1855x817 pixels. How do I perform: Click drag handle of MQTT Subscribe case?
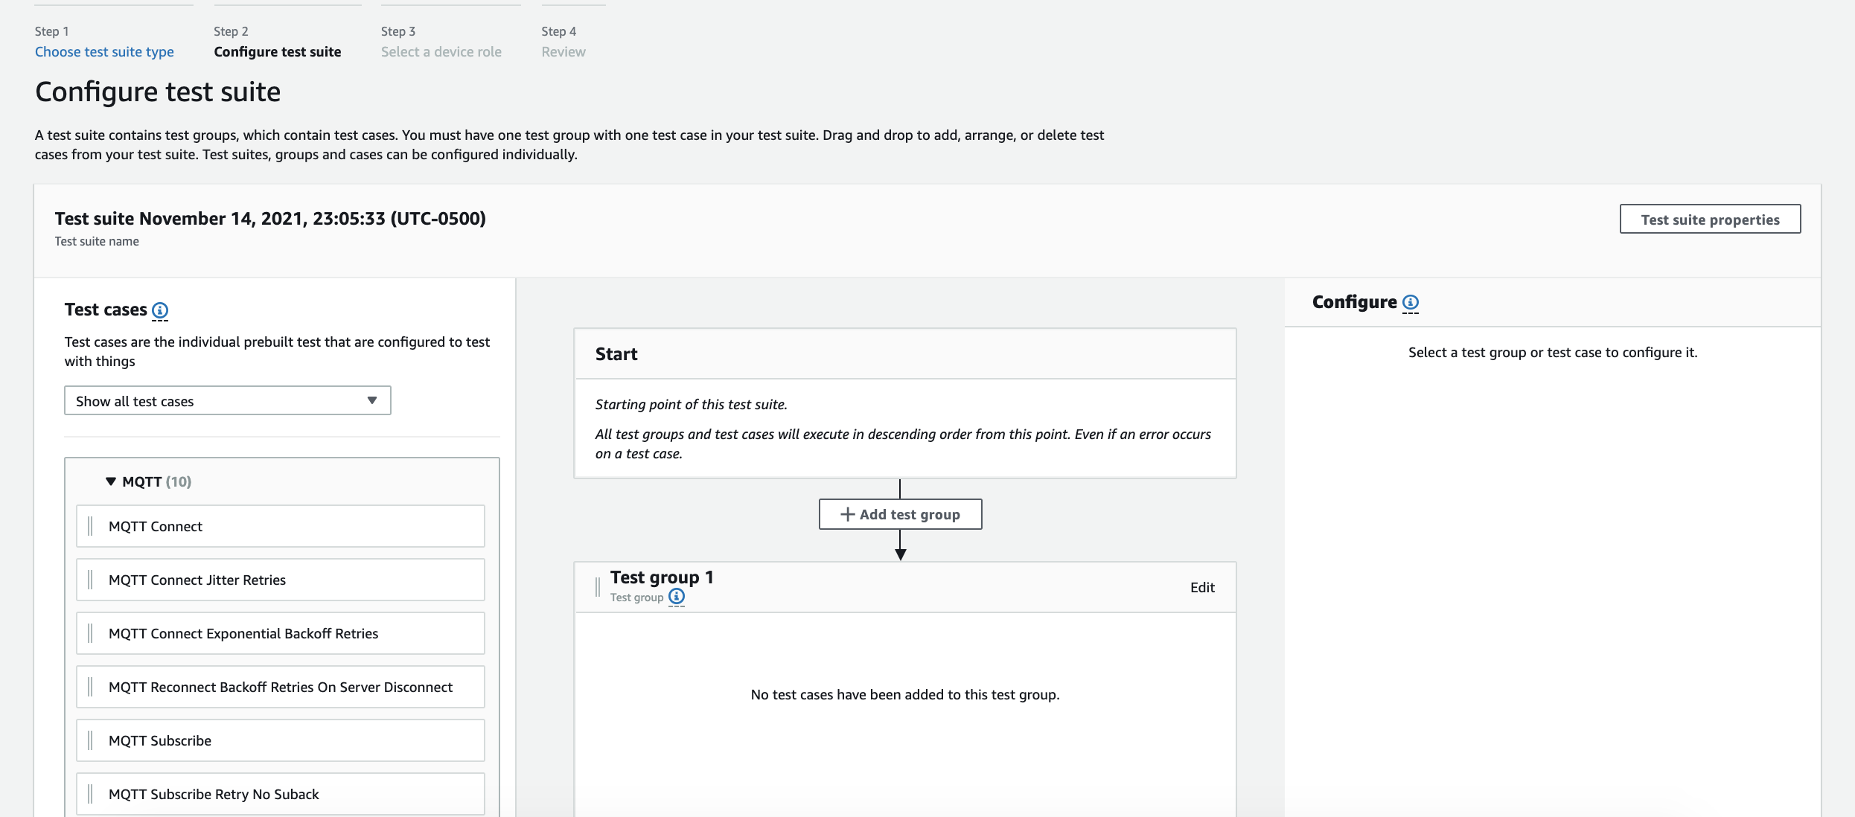pos(90,740)
